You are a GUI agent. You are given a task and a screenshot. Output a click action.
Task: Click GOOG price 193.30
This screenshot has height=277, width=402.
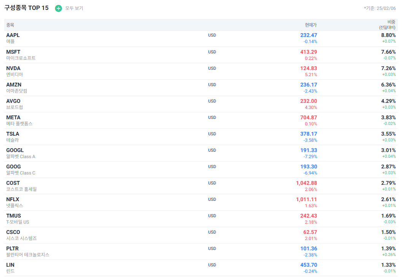tap(309, 167)
